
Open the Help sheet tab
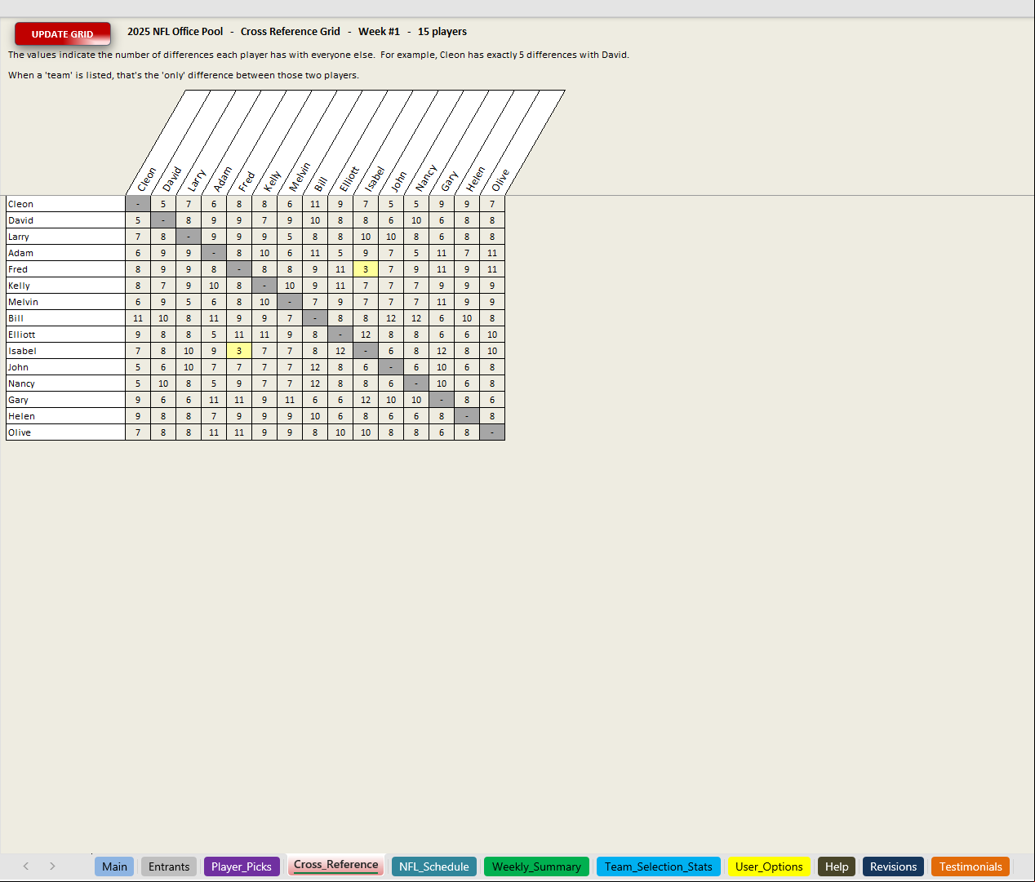coord(837,866)
